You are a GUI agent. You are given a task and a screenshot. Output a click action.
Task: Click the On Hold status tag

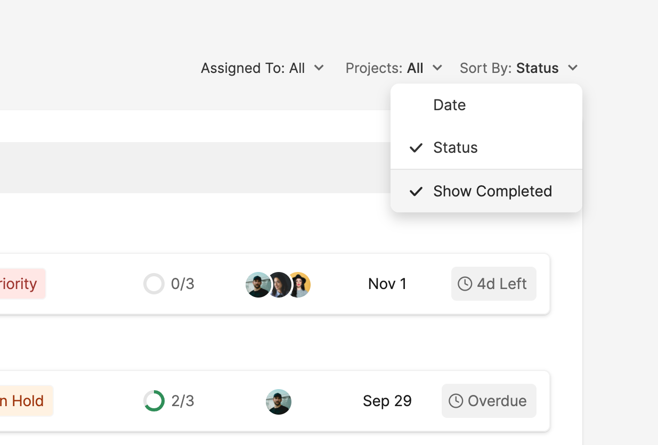click(x=24, y=401)
